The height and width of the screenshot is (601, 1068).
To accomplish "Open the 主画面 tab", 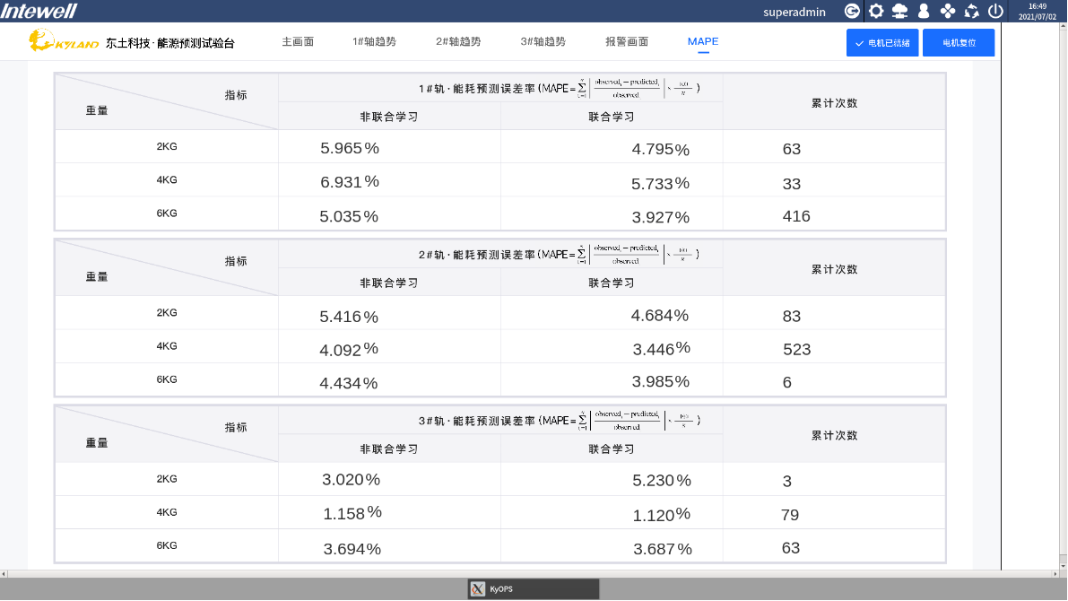I will coord(297,41).
